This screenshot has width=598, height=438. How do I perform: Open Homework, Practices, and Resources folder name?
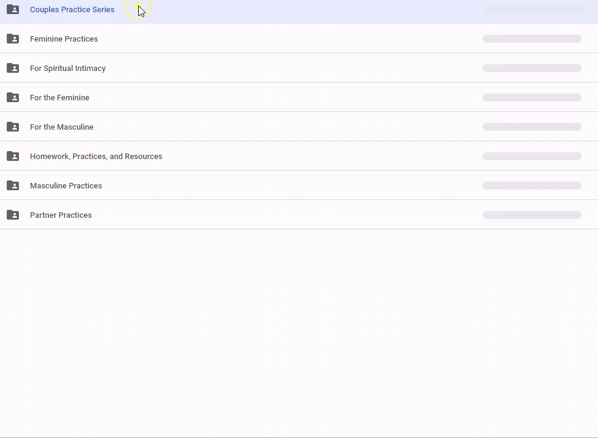click(96, 157)
